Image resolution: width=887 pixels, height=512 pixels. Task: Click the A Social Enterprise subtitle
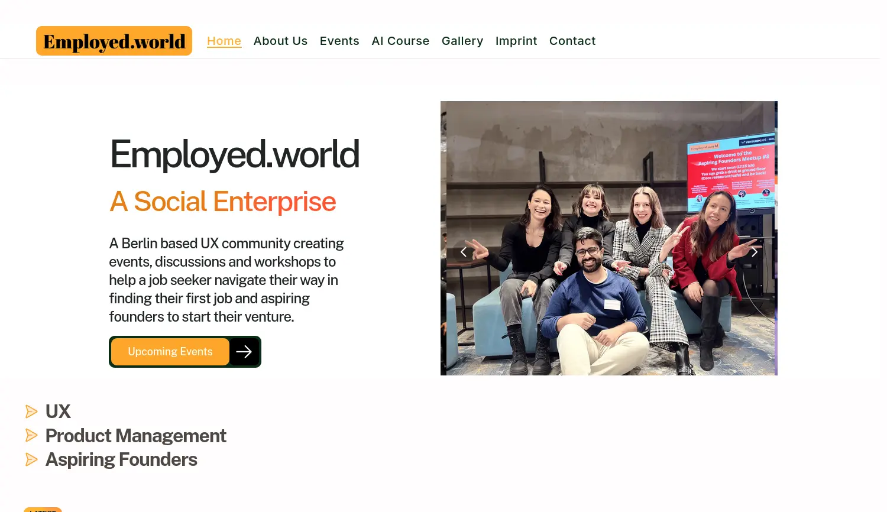[222, 202]
